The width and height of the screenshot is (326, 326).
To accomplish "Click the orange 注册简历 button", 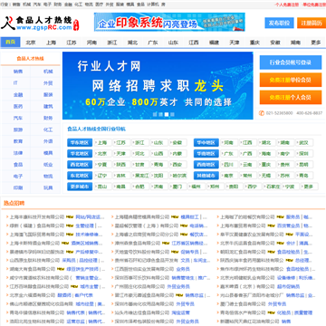I will pos(312,23).
